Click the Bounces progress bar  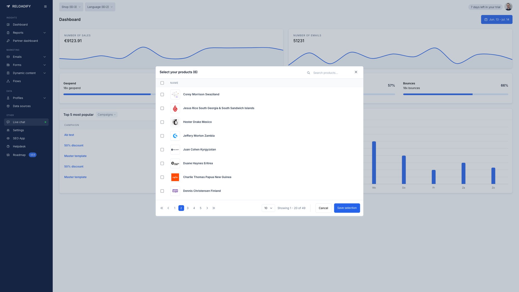[456, 94]
